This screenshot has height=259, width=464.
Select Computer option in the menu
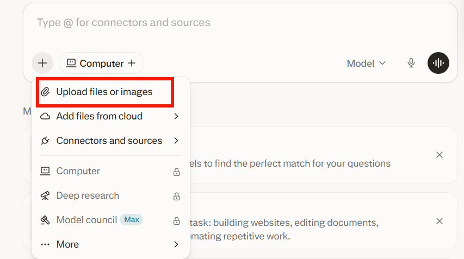pos(78,171)
